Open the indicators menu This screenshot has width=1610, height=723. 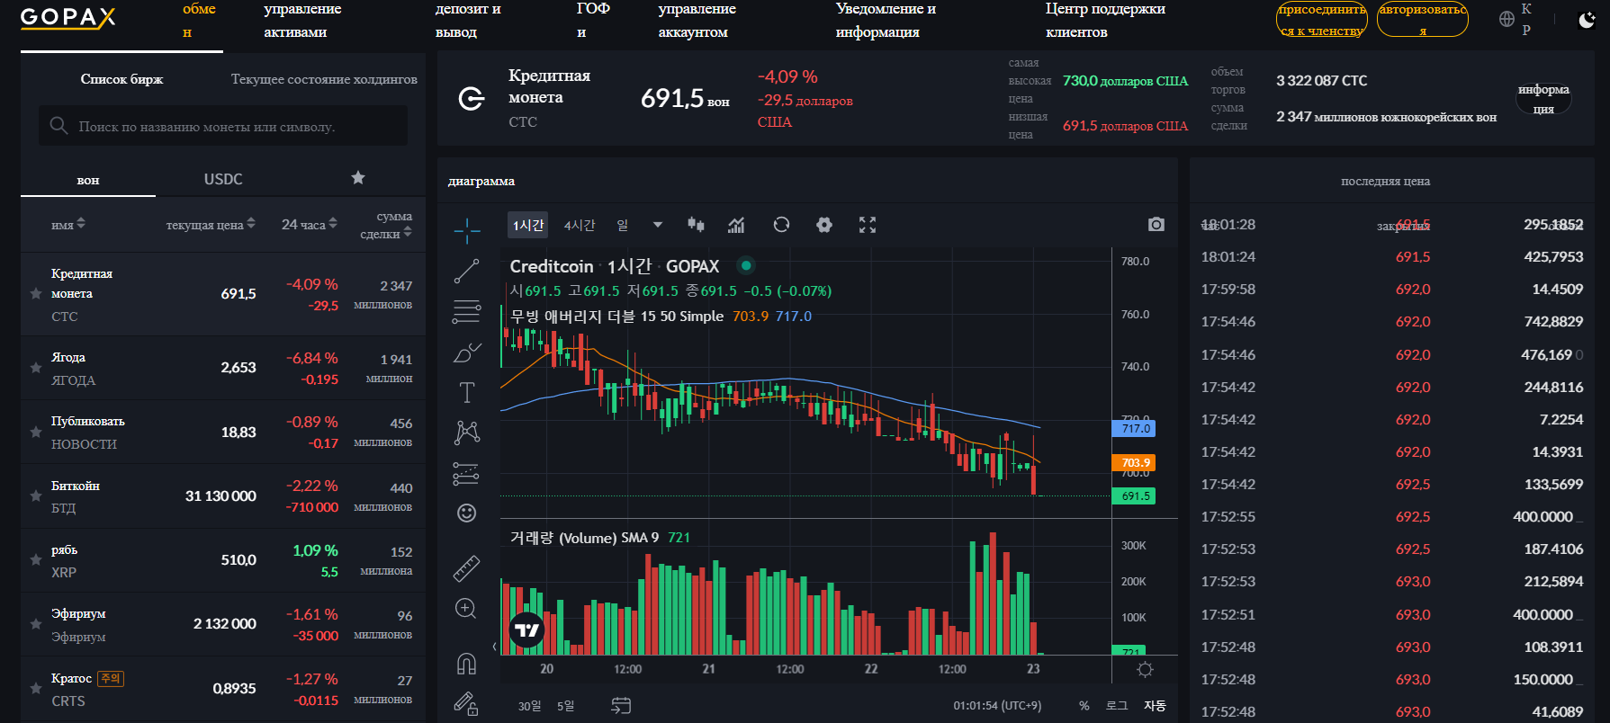pyautogui.click(x=736, y=225)
